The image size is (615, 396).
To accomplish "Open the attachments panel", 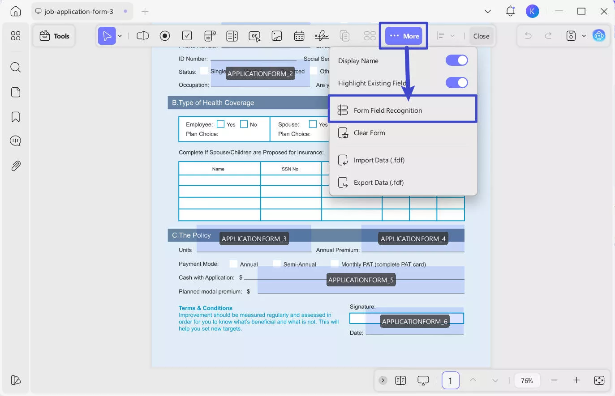I will (x=15, y=166).
